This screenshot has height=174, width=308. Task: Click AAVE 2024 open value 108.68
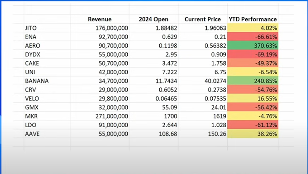pos(154,134)
